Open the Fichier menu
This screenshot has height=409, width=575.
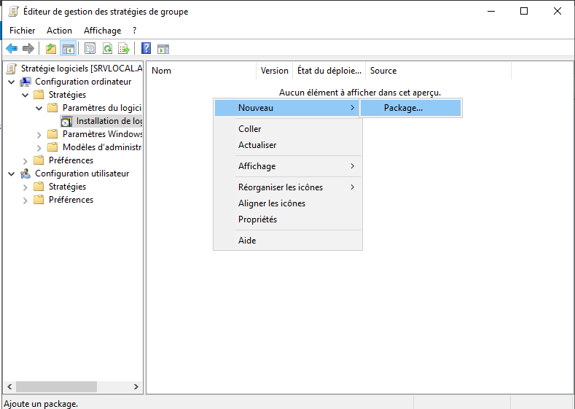22,31
